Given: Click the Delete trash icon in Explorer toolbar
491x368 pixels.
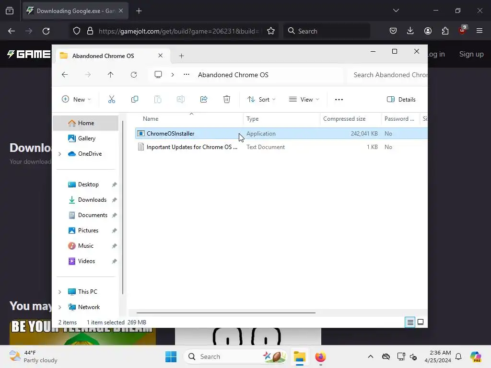Looking at the screenshot, I should 227,100.
